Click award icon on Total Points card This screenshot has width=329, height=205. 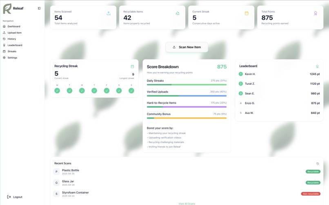tap(316, 13)
